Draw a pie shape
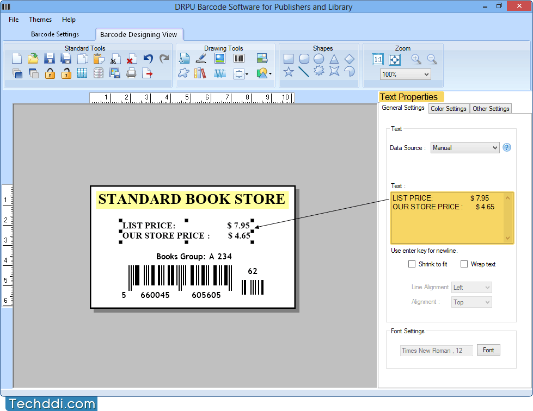Viewport: 533px width, 411px height. point(350,72)
